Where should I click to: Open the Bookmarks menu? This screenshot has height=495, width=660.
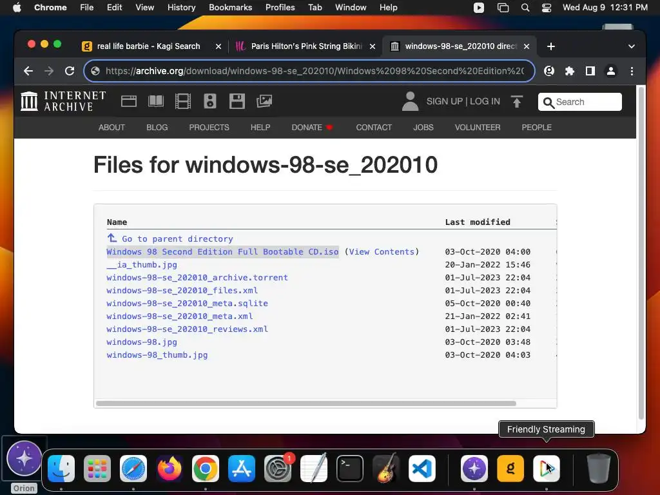tap(230, 8)
